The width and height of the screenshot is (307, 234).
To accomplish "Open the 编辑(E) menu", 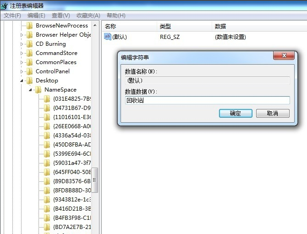I will point(36,16).
